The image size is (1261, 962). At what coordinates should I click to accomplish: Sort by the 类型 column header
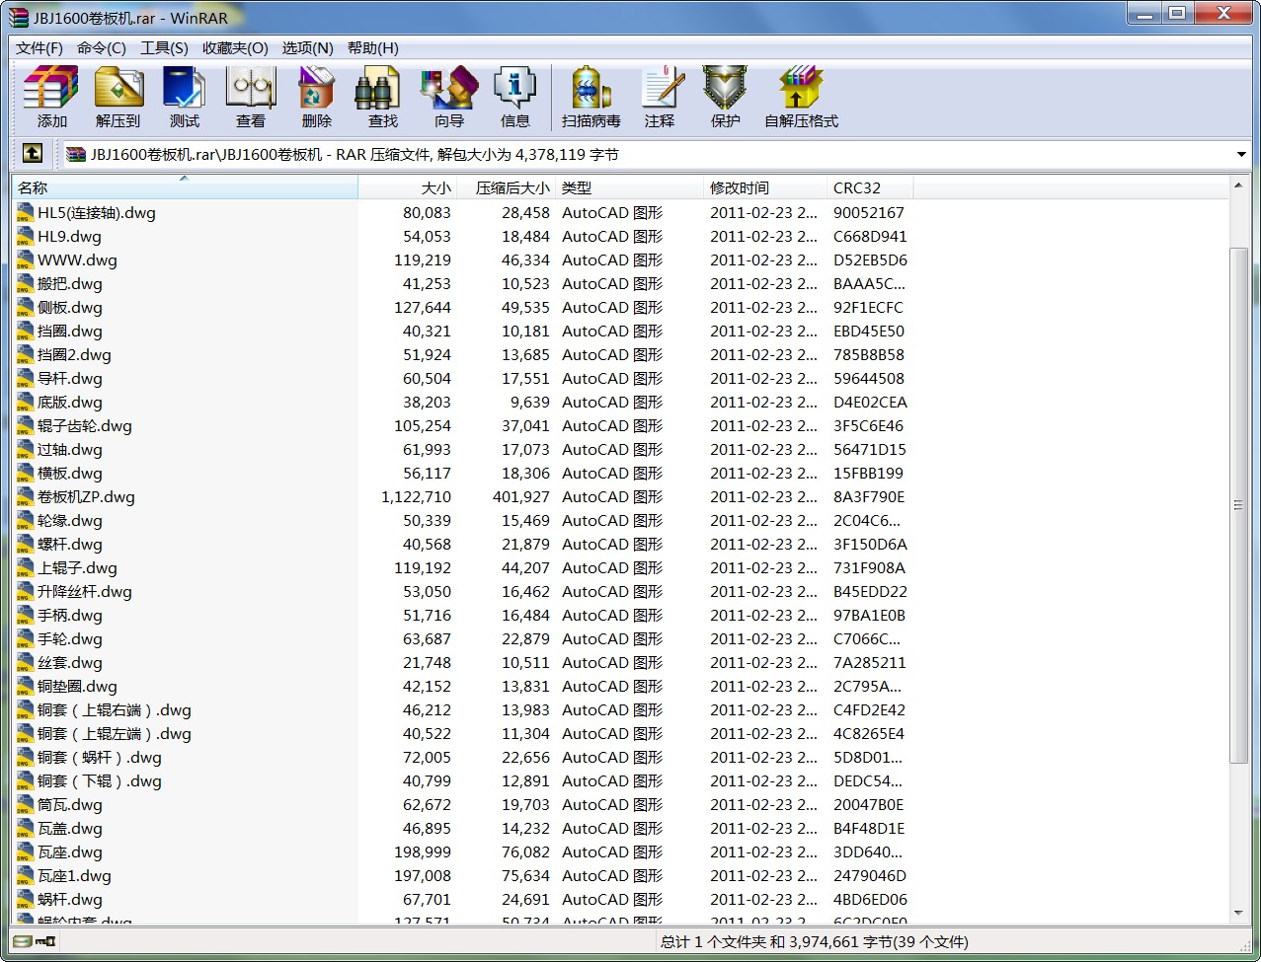pos(629,187)
